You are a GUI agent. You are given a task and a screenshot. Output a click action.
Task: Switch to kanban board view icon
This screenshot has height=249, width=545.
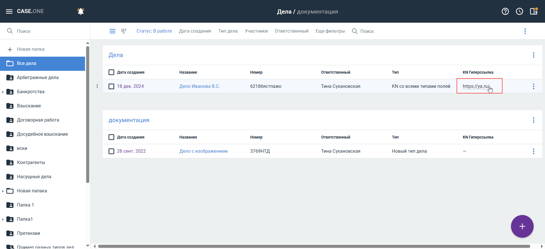tap(124, 31)
